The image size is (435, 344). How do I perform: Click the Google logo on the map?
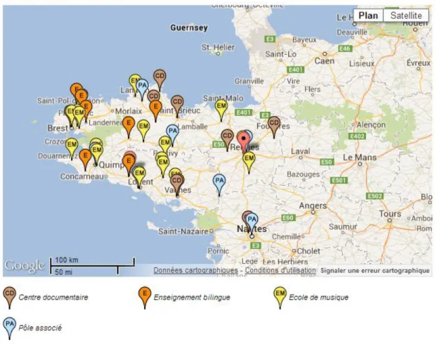pos(25,266)
